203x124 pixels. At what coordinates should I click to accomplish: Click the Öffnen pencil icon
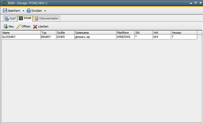(x=19, y=26)
